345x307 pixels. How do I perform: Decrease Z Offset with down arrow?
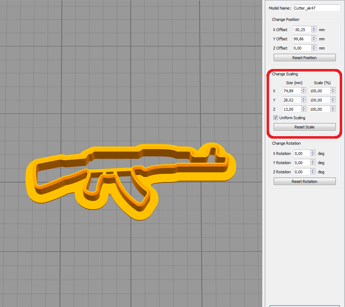coord(314,50)
